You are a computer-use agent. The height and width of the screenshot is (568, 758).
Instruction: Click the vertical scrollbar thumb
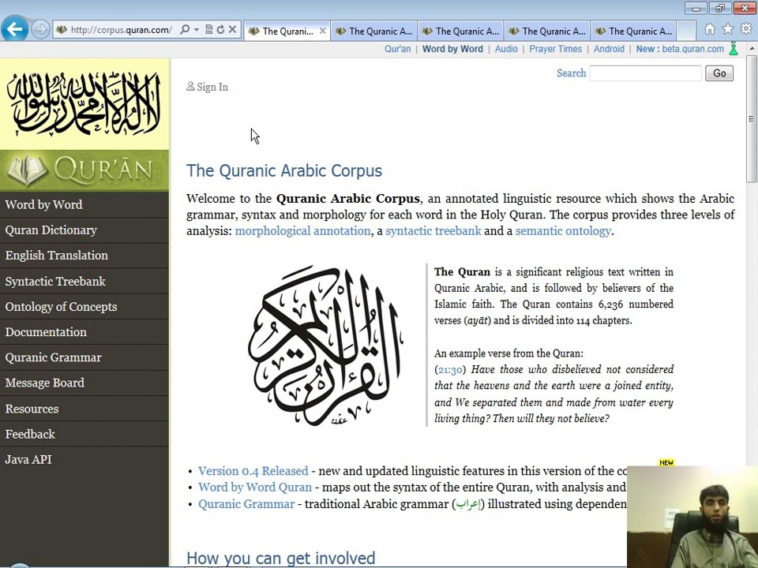(x=751, y=118)
